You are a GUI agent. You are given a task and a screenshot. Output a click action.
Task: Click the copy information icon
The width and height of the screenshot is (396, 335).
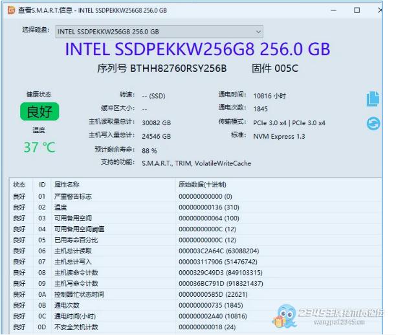(373, 99)
